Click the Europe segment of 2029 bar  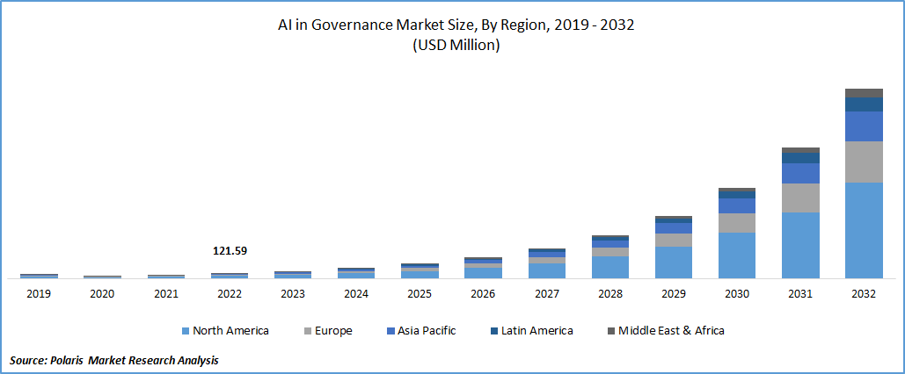pyautogui.click(x=674, y=240)
